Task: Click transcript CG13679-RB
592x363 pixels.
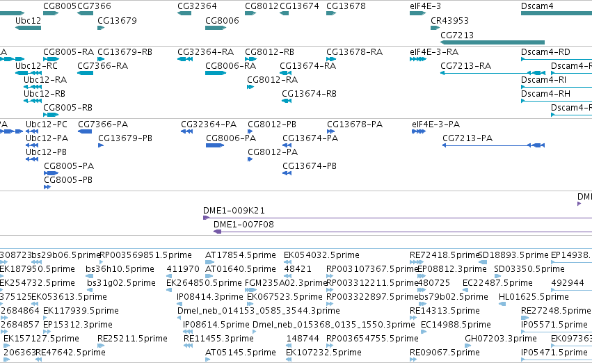Action: [101, 59]
